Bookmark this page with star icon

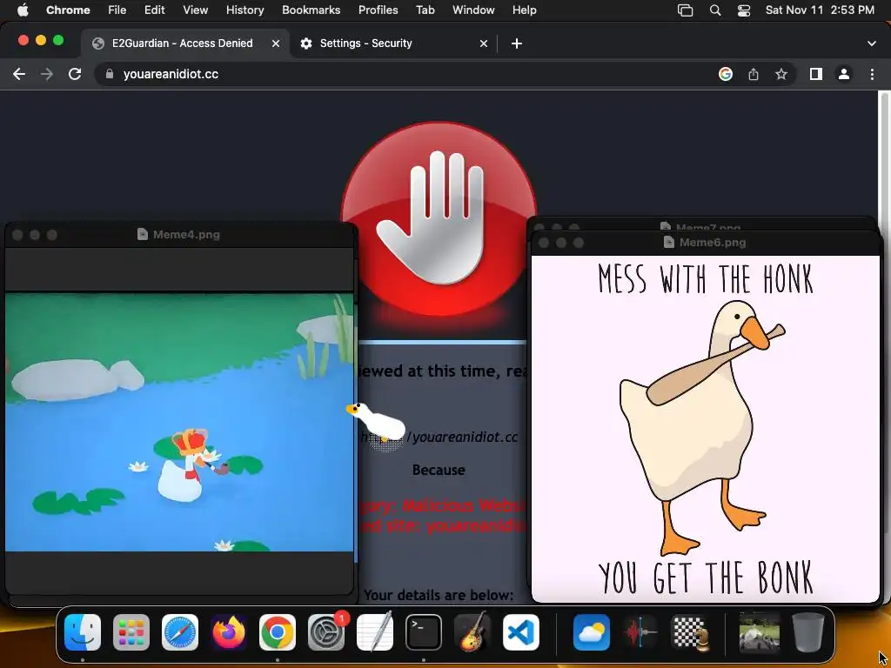point(781,75)
